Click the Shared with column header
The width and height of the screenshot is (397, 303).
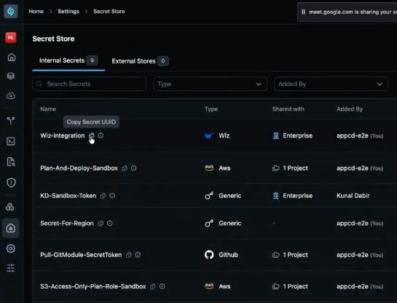coord(288,109)
